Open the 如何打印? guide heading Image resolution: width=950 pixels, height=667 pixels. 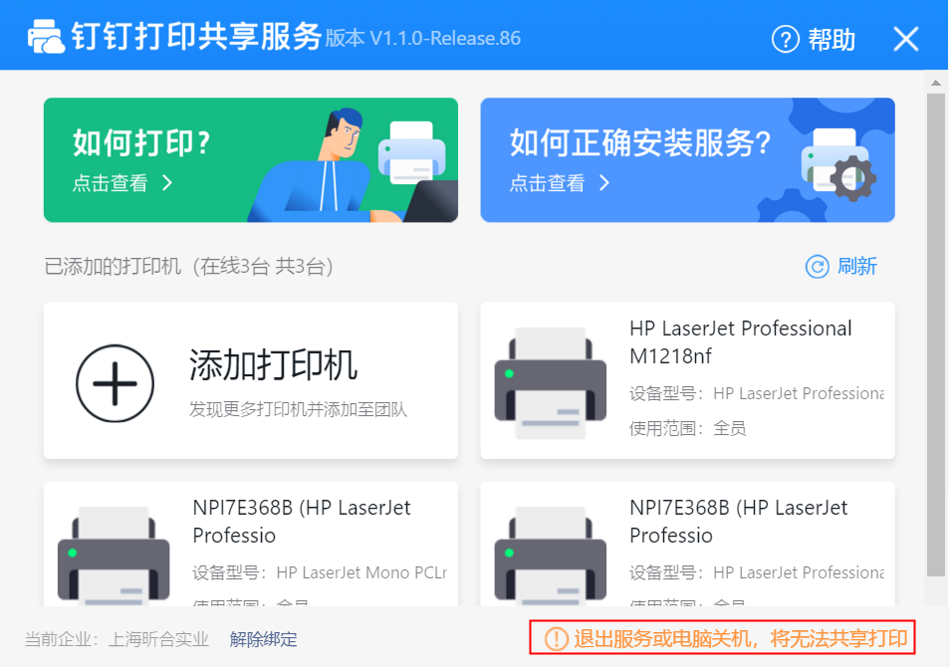(x=142, y=143)
